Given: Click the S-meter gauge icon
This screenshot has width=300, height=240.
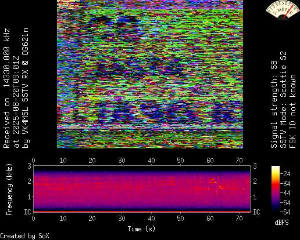Looking at the screenshot, I should 283,10.
